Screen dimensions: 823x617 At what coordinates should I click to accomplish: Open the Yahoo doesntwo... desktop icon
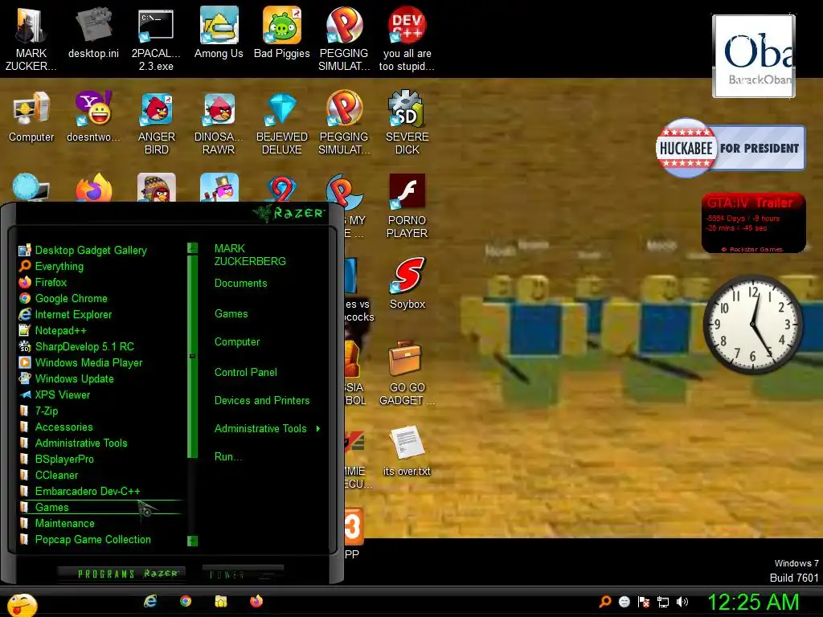pyautogui.click(x=93, y=116)
